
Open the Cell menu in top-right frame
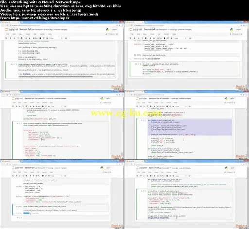click(159, 34)
